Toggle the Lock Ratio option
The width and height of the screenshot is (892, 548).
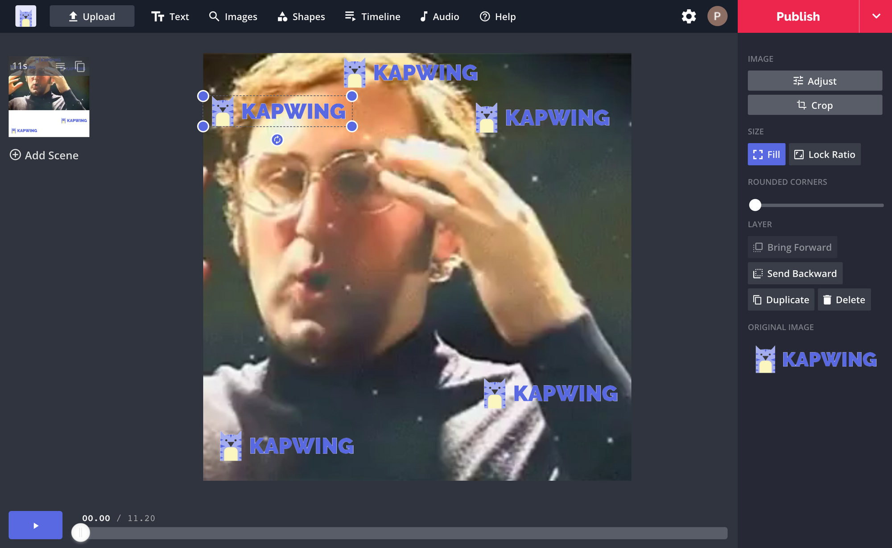coord(825,155)
